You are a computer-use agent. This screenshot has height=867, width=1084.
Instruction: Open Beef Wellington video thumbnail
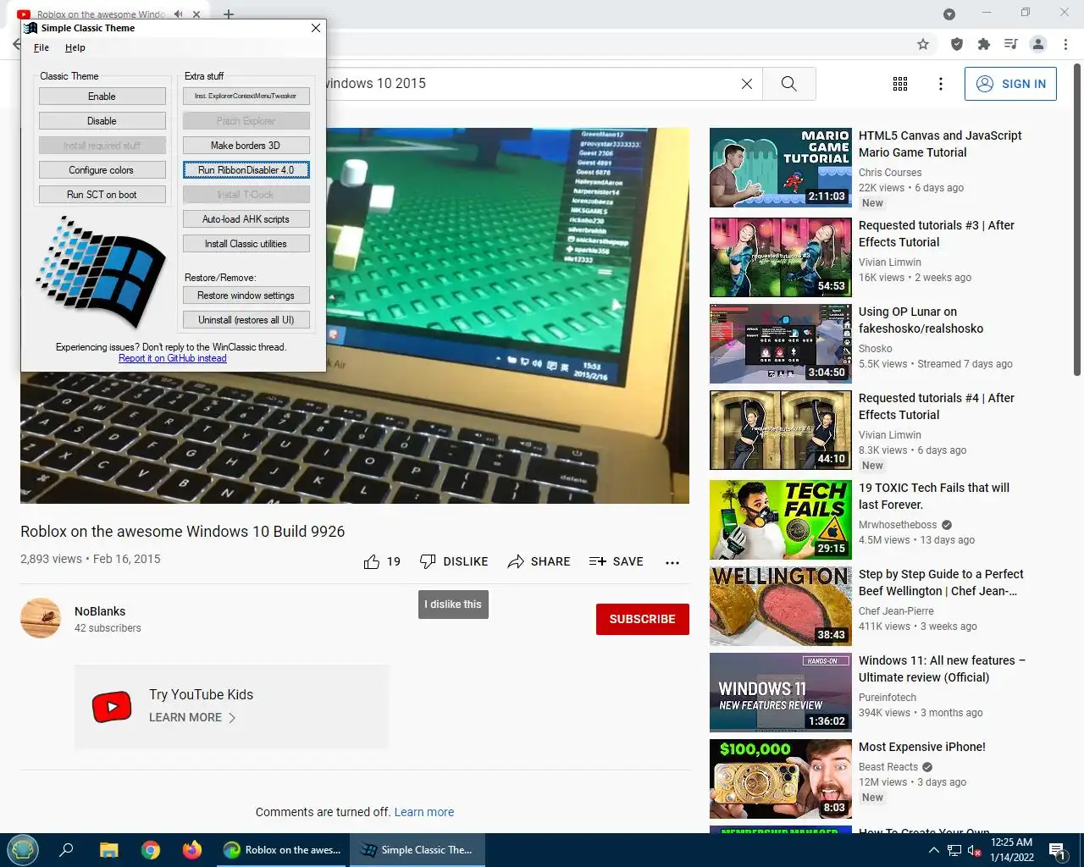point(781,606)
